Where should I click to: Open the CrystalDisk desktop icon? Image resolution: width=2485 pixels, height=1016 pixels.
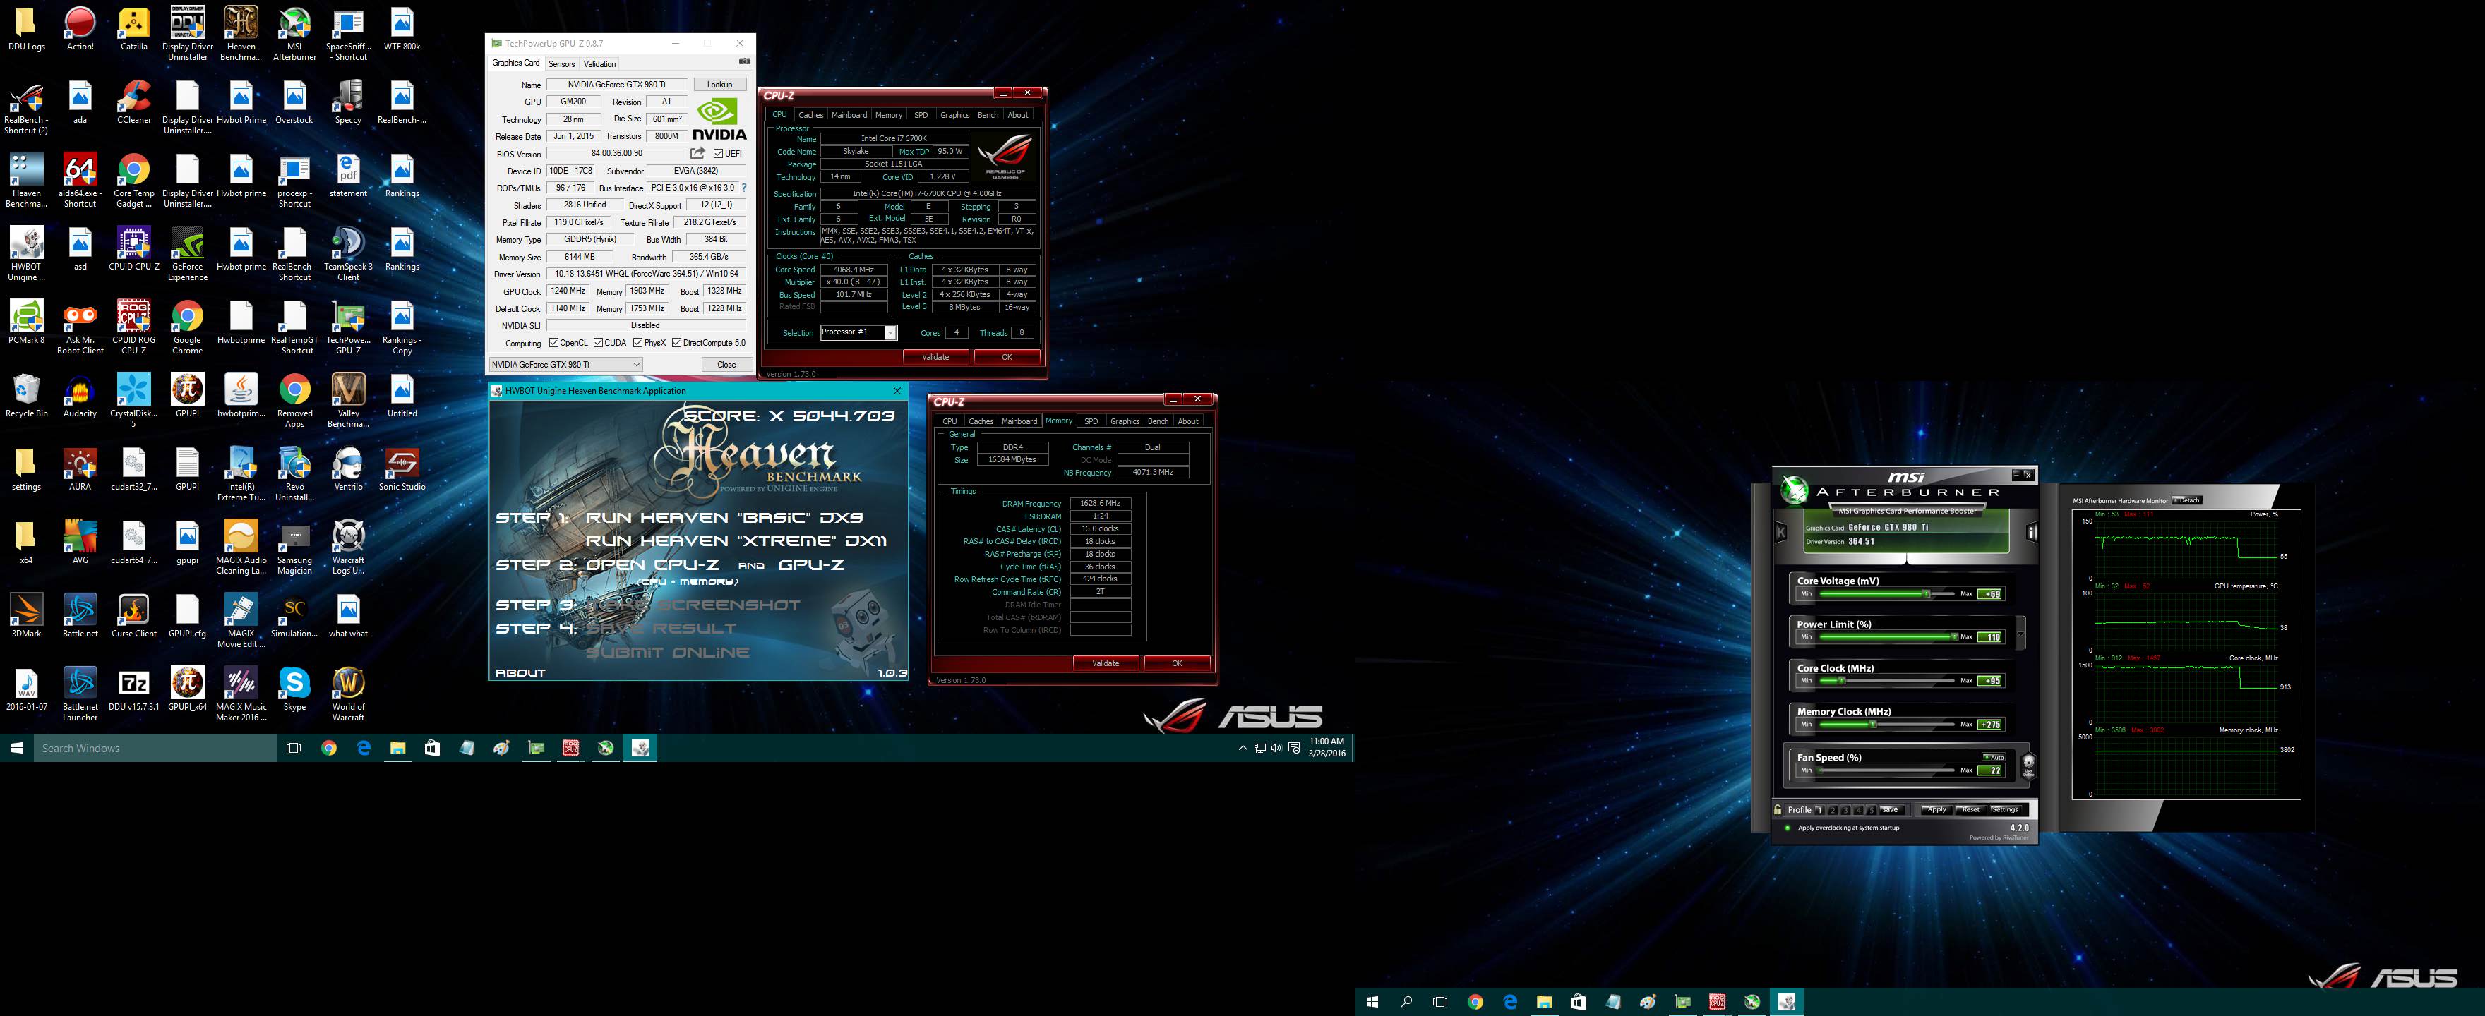pyautogui.click(x=134, y=400)
